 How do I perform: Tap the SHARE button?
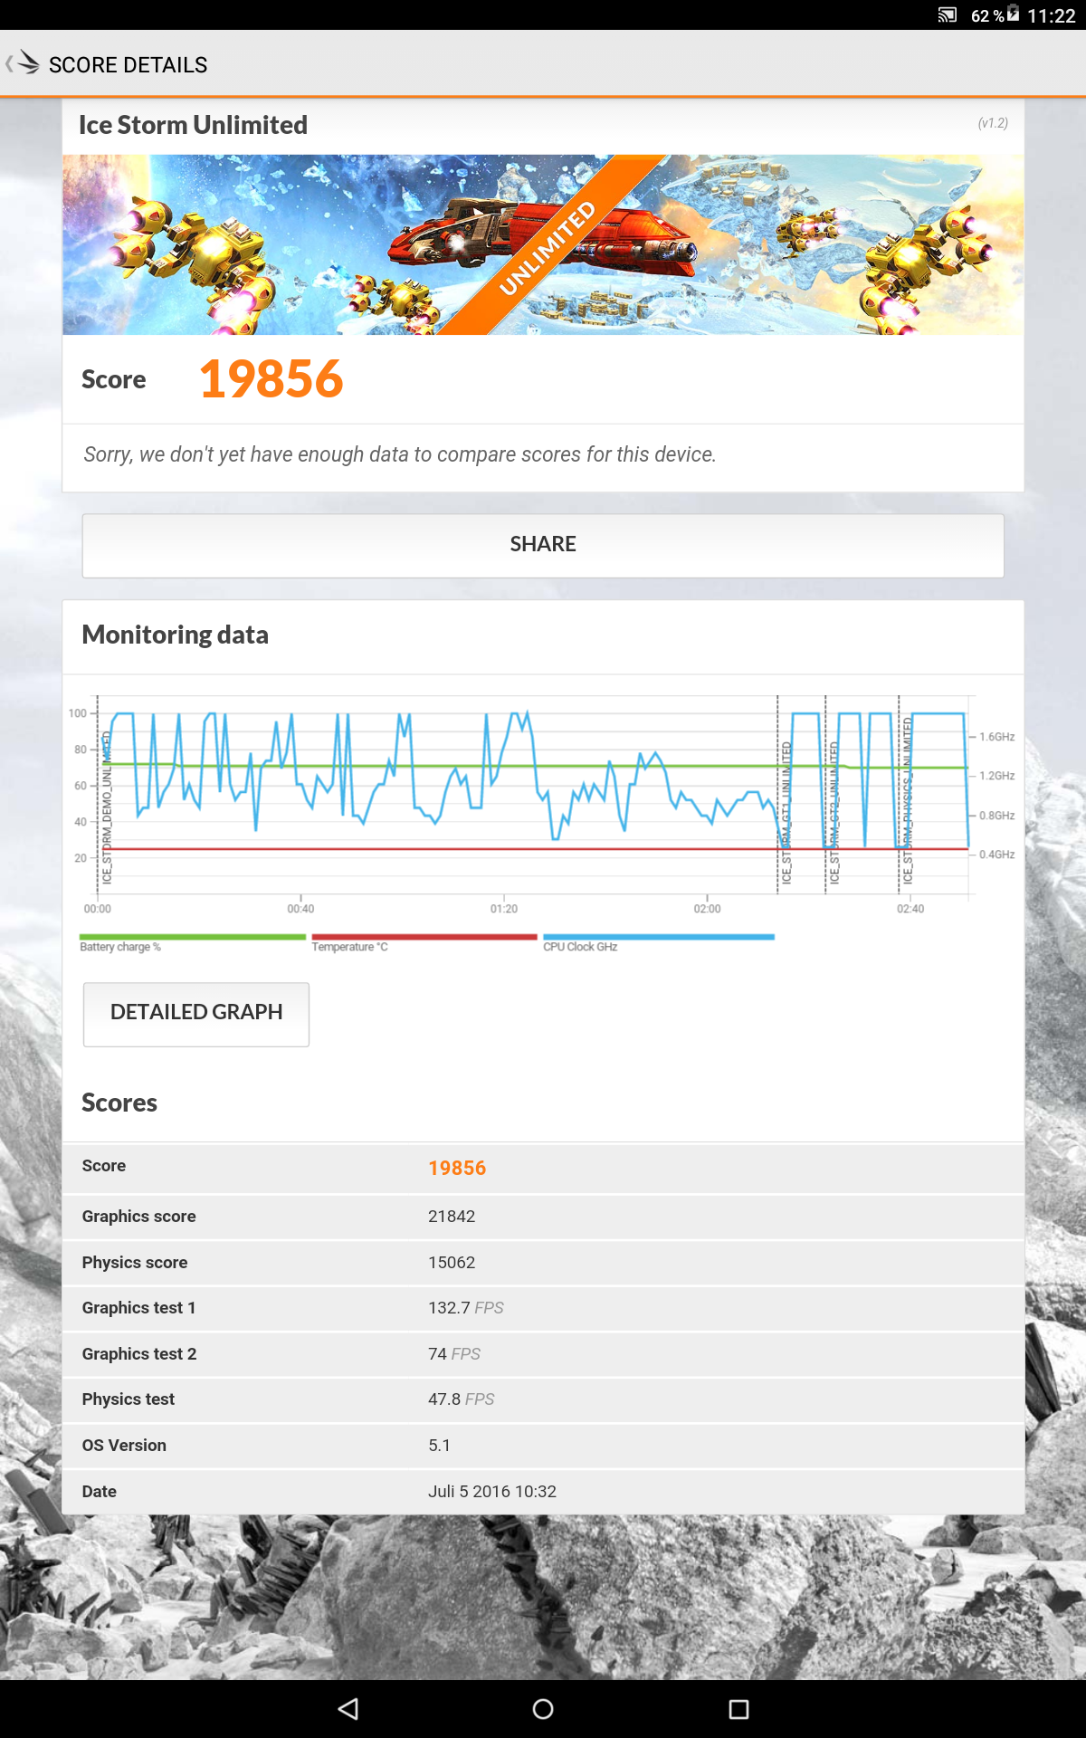pos(543,545)
